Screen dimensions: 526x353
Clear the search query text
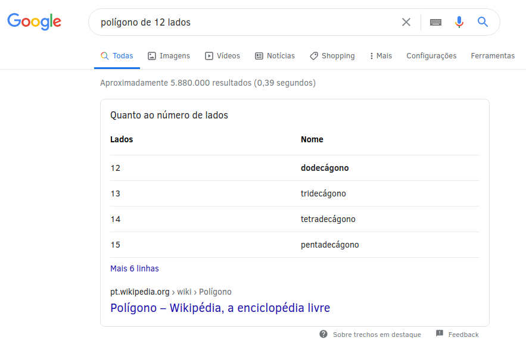[406, 22]
